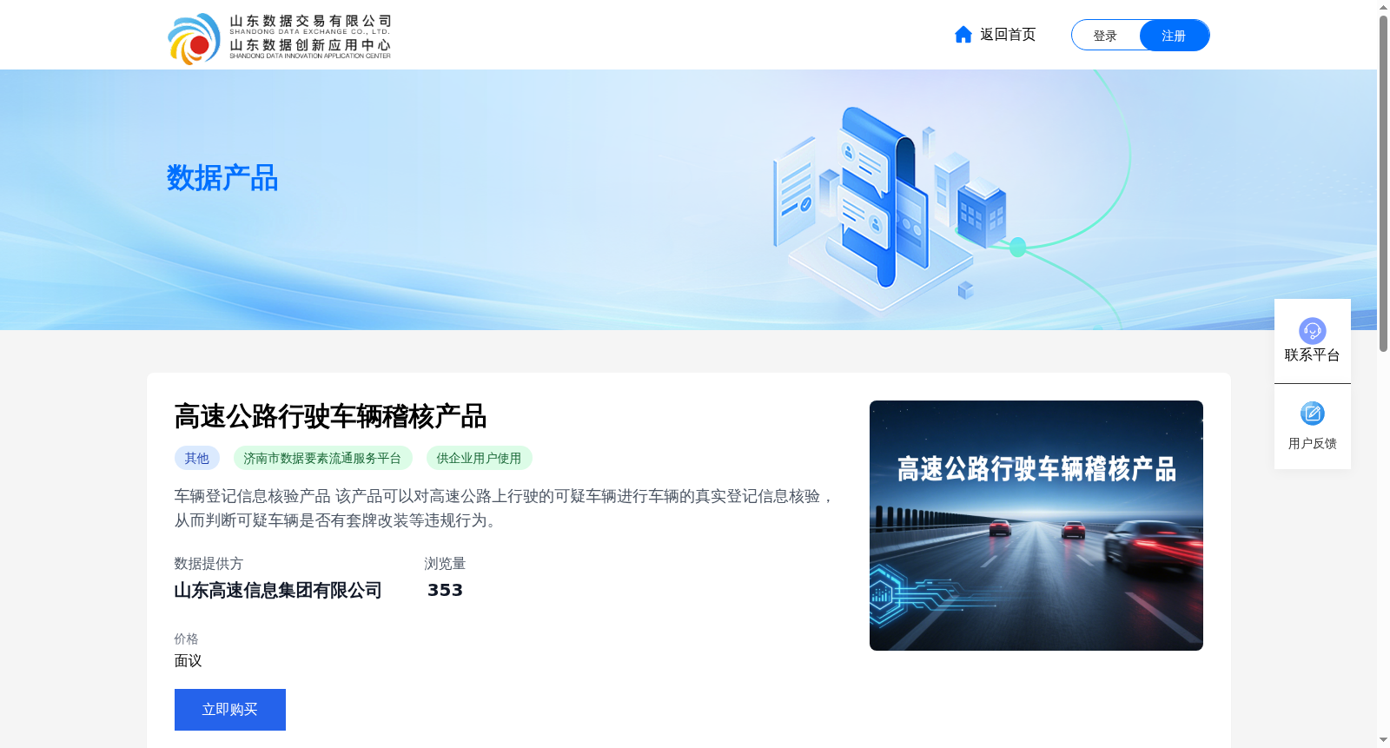Screen dimensions: 1390x748
Task: Click the product title 高速公路行驶车辆稽核产品
Action: coord(330,417)
